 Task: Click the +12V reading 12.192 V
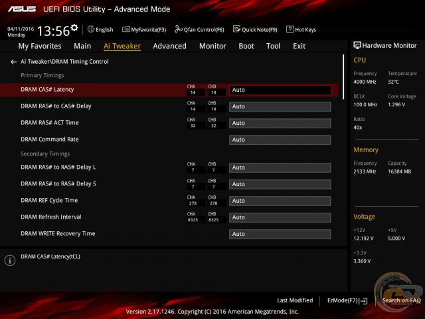(363, 239)
